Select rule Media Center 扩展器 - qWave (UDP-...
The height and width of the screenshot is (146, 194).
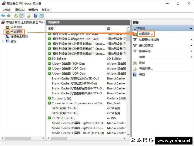pyautogui.click(x=78, y=128)
